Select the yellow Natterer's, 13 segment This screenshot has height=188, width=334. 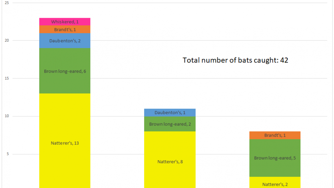pyautogui.click(x=65, y=141)
